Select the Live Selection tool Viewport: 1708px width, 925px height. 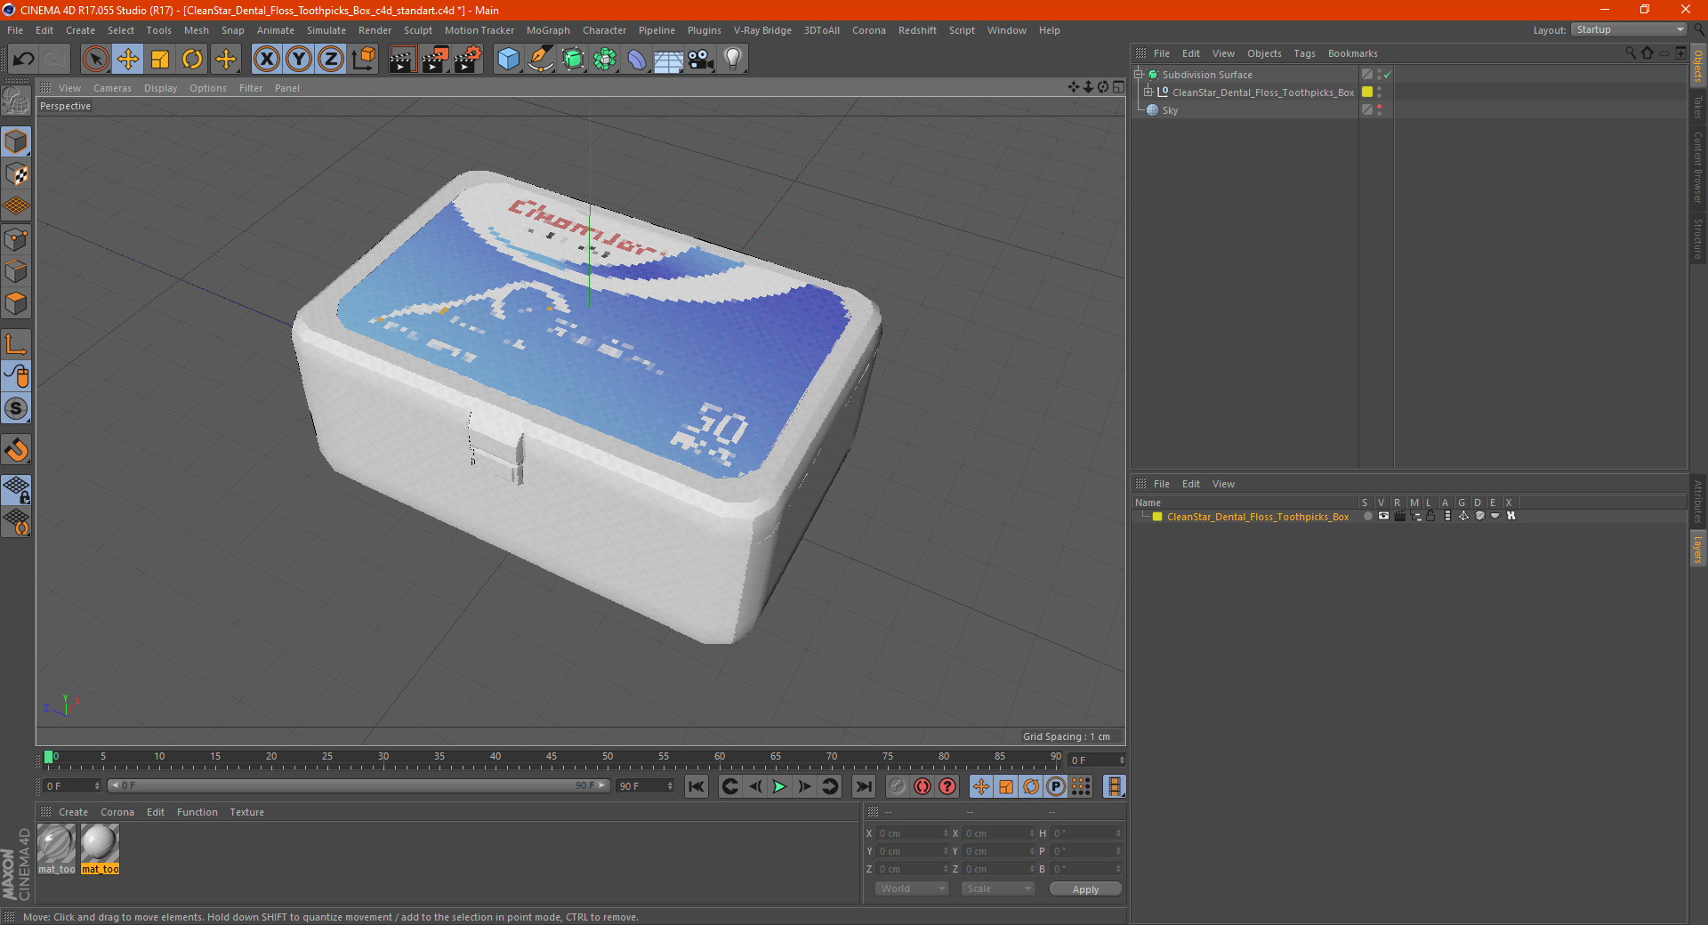pyautogui.click(x=95, y=60)
